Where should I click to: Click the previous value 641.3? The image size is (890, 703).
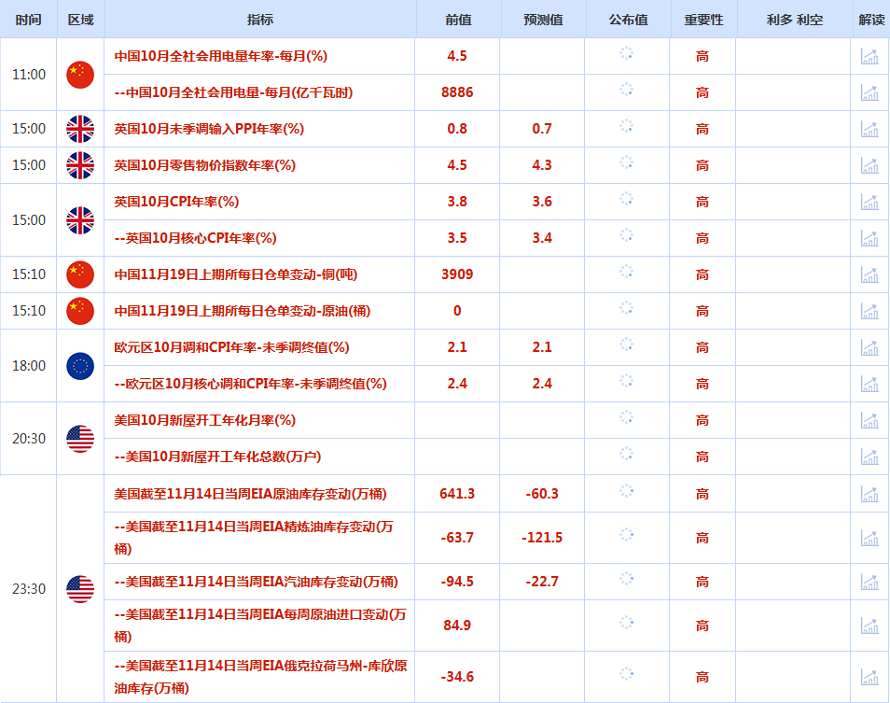pos(457,494)
